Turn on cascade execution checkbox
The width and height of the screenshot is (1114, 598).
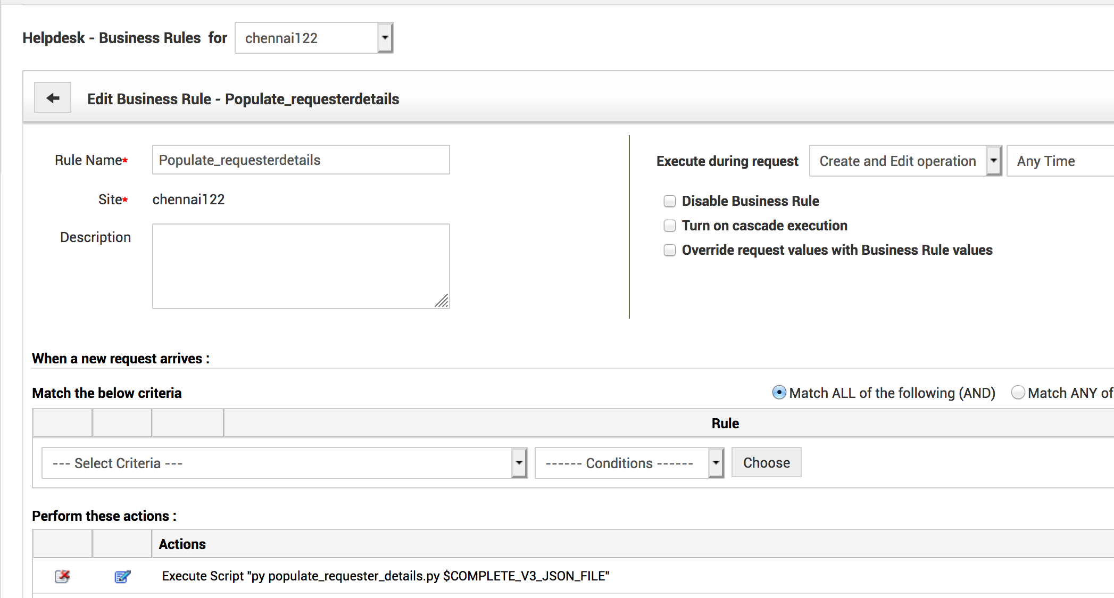click(x=670, y=226)
